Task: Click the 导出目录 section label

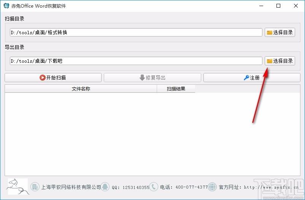Action: [x=14, y=47]
